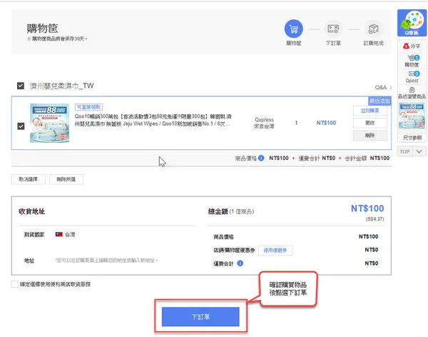The image size is (428, 337).
Task: Open the wet wipes product thumbnail
Action: pos(49,123)
